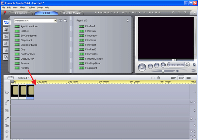Lock the overlay video track padlock
Screen dimensions: 198x140
[194, 110]
